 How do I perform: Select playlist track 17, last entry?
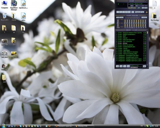(x=131, y=61)
